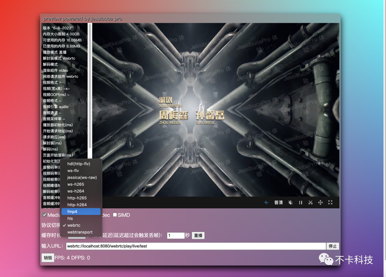
Task: Click the '页面开始渲染(ms)' row
Action: [x=58, y=155]
